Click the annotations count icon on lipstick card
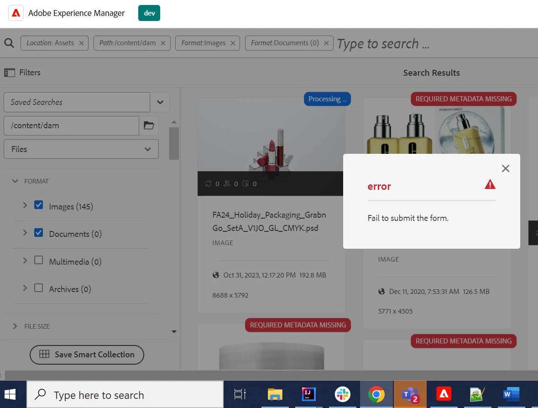 click(x=245, y=184)
